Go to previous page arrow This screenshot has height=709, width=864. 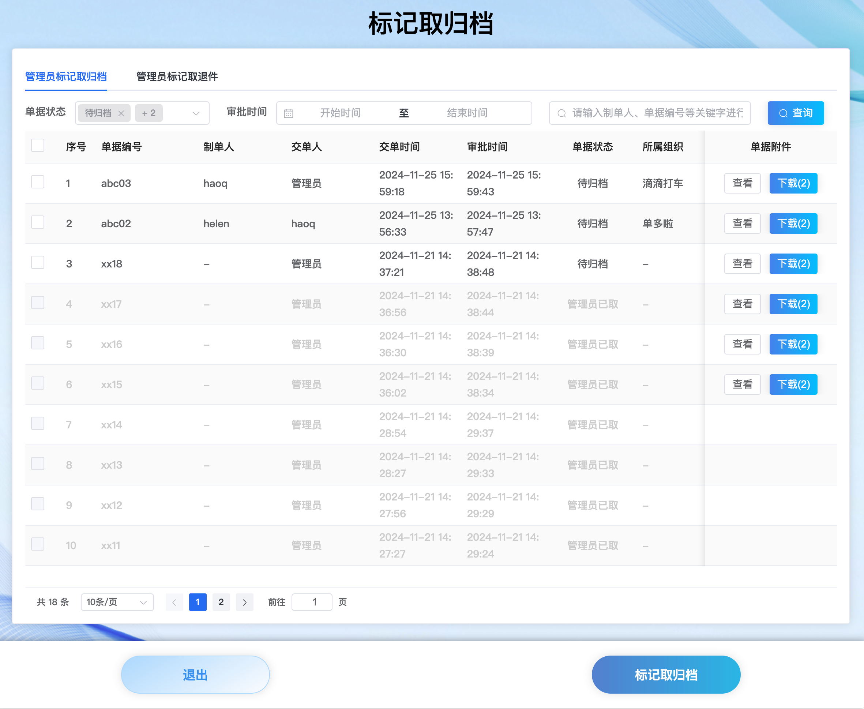[174, 603]
